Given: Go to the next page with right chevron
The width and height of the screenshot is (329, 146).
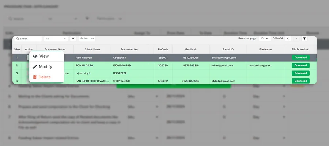Looking at the screenshot, I should coord(296,39).
